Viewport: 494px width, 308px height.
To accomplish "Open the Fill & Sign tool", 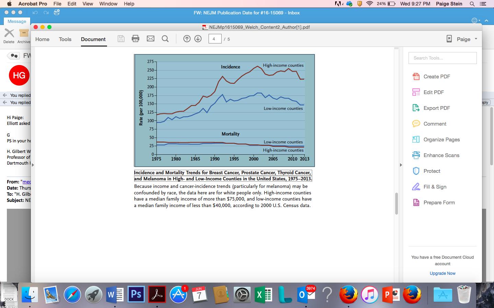I will click(x=435, y=187).
